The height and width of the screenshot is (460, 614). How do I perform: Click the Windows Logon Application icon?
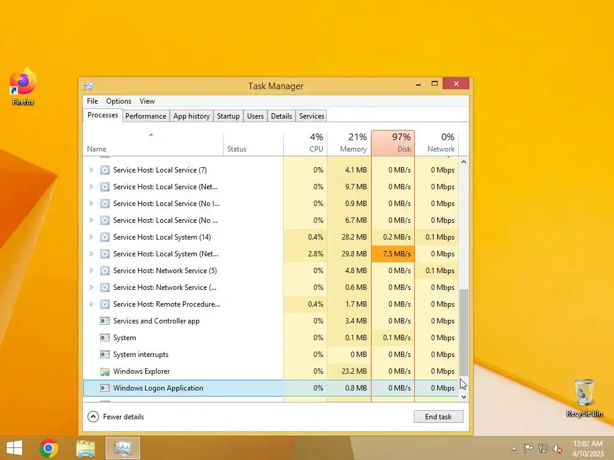pyautogui.click(x=104, y=388)
